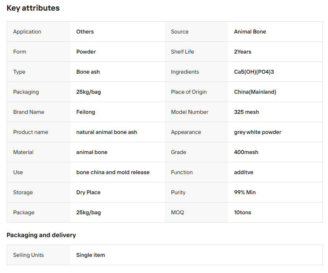Click the "Dry Place" storage value

(88, 192)
